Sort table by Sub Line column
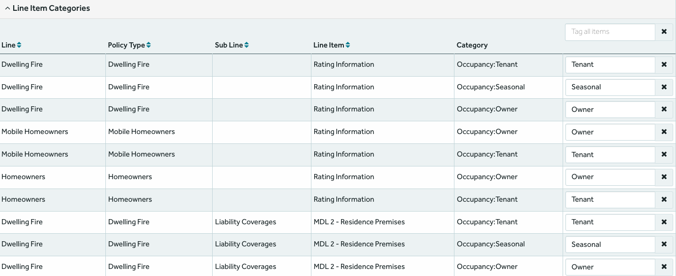676x276 pixels. 247,45
